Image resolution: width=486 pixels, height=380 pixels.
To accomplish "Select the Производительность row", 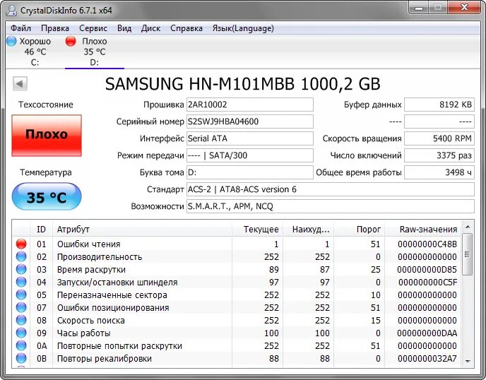I will point(237,256).
